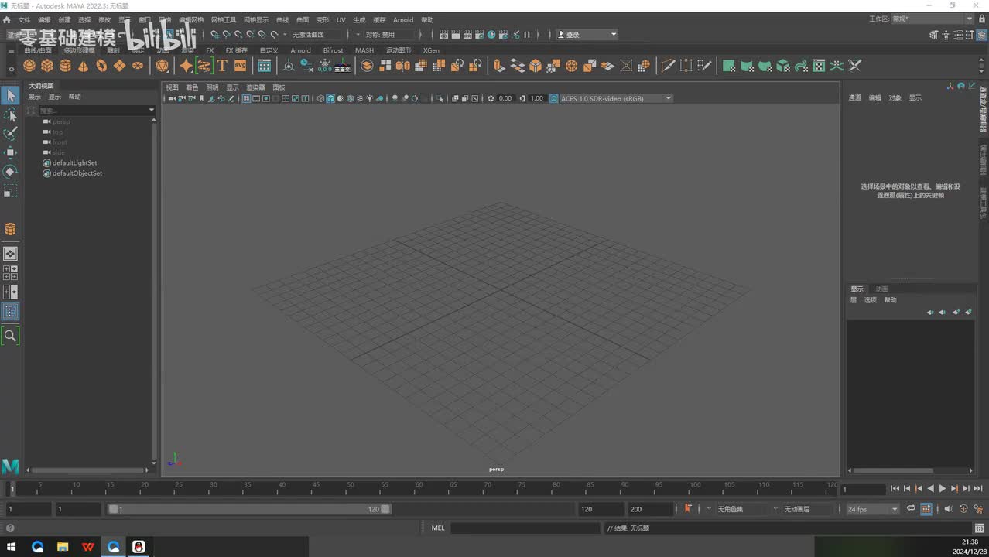This screenshot has width=989, height=557.
Task: Create a polygon sphere from the shelf
Action: [x=29, y=66]
